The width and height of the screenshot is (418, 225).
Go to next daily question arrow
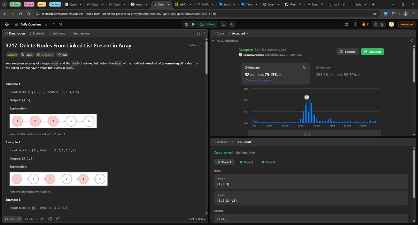[x=53, y=24]
